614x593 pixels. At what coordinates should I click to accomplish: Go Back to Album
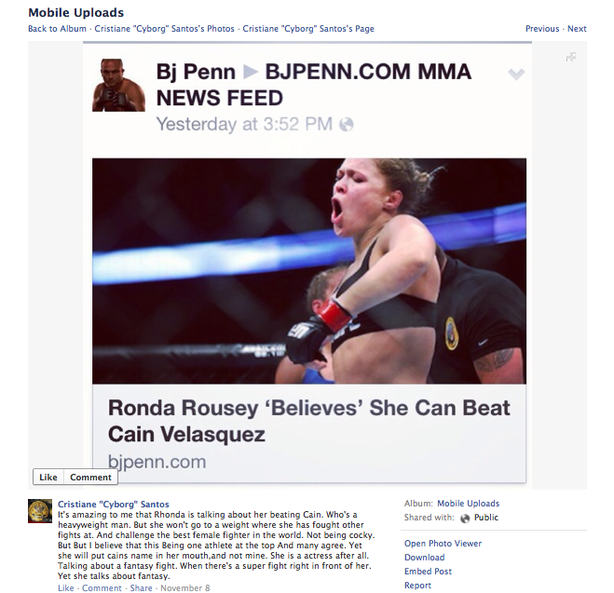point(57,29)
